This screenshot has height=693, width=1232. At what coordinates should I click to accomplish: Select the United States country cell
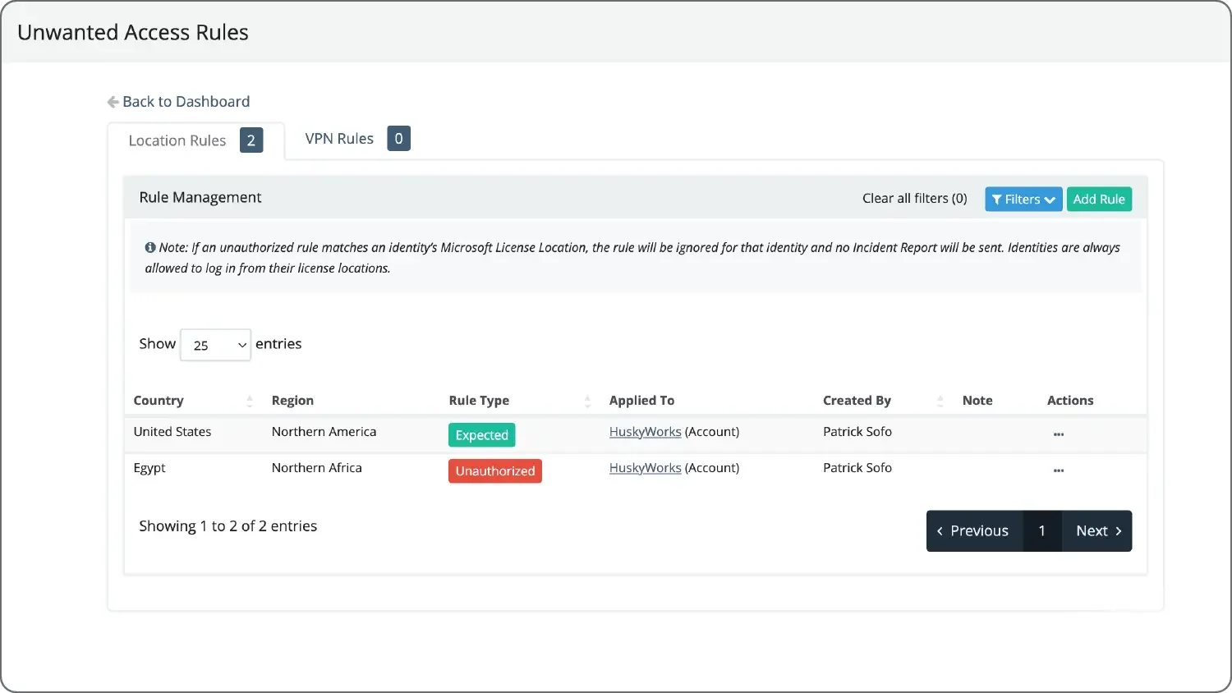tap(172, 432)
